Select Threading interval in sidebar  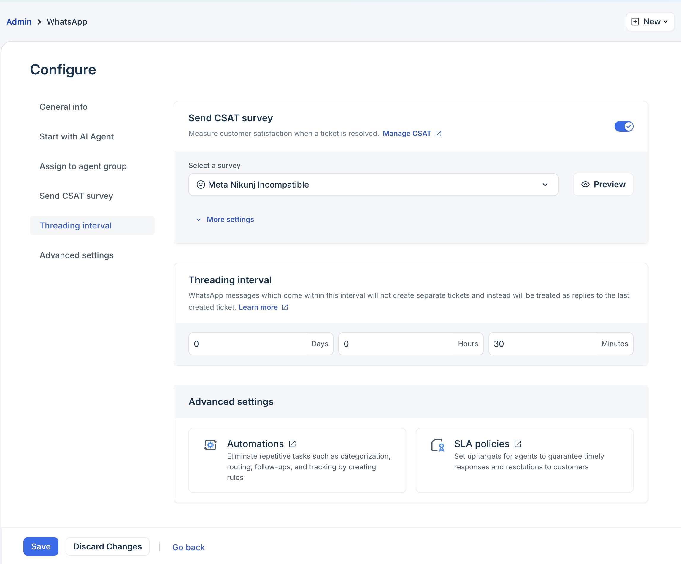point(76,225)
